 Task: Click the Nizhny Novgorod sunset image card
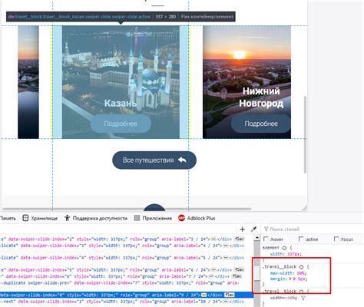[247, 82]
